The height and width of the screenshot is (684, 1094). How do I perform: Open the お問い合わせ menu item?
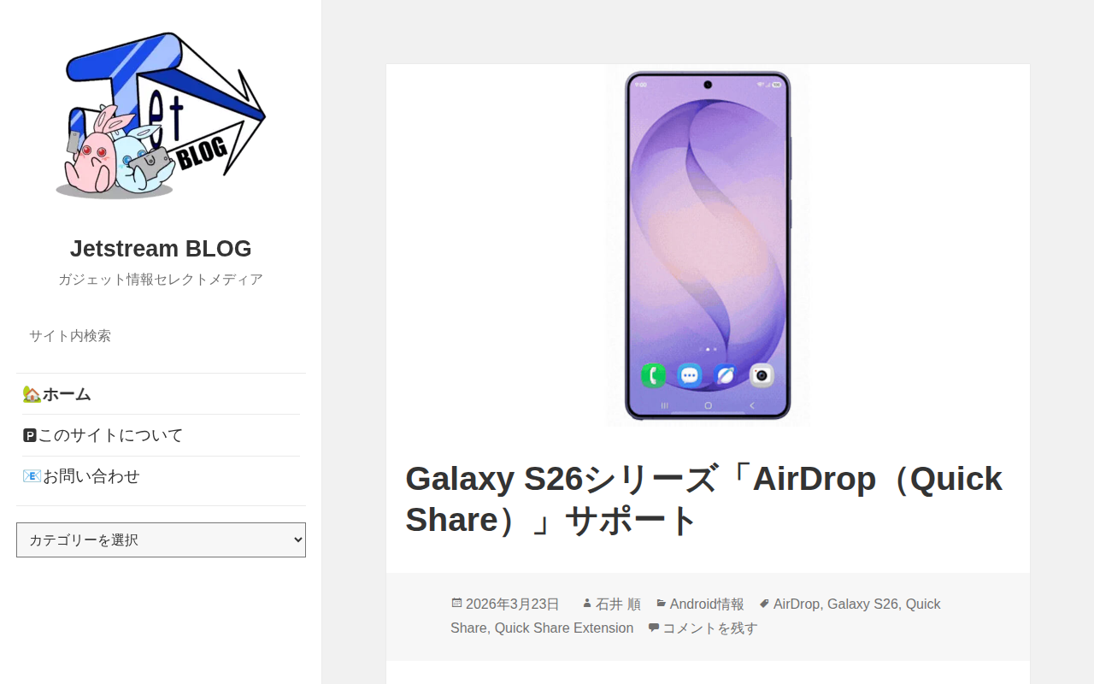tap(91, 476)
